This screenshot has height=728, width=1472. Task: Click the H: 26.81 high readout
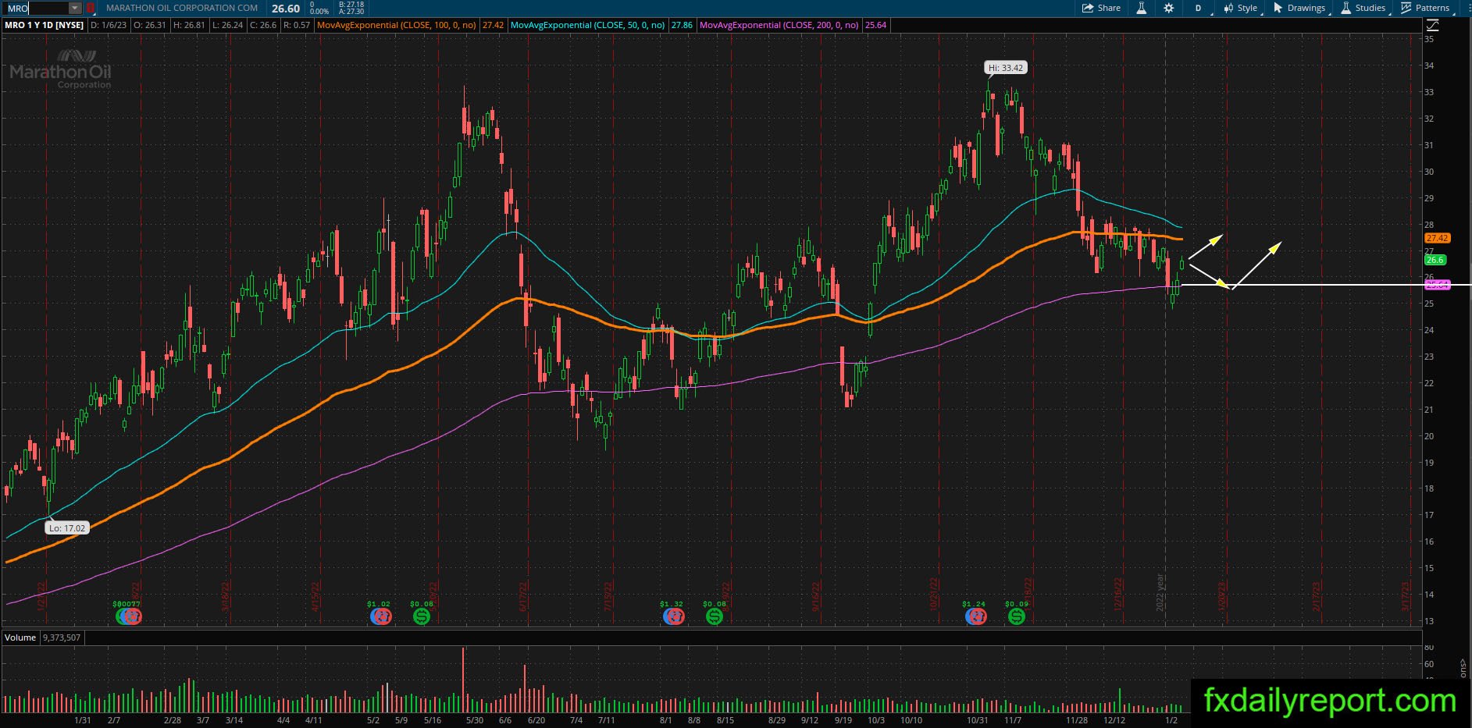click(x=189, y=25)
